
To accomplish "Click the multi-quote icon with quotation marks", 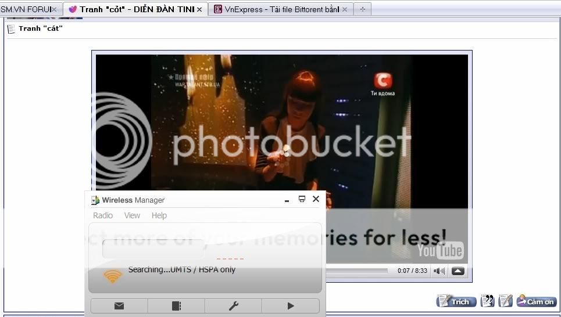I will [x=488, y=301].
